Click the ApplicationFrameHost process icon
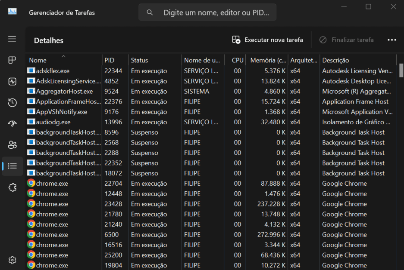This screenshot has width=404, height=270. (x=31, y=101)
